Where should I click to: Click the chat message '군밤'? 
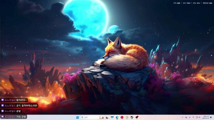point(18,111)
